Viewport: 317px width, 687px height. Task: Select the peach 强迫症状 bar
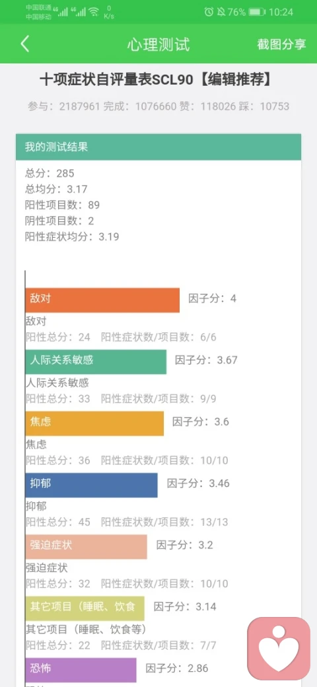(x=87, y=546)
